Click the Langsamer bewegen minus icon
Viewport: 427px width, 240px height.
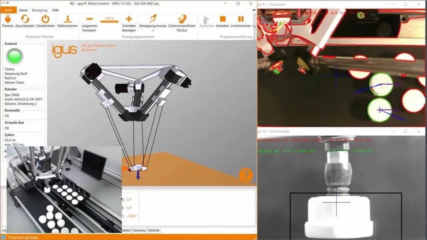pyautogui.click(x=89, y=18)
